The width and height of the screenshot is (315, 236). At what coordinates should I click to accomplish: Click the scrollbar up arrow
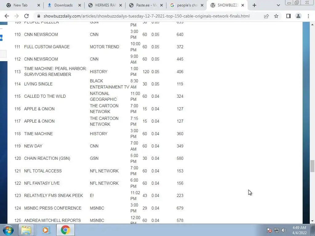click(x=312, y=25)
